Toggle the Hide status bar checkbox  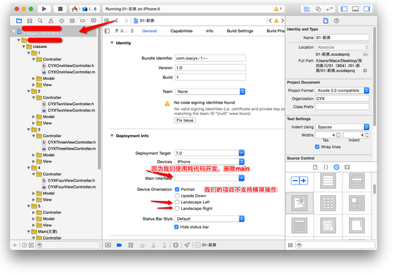(x=177, y=227)
